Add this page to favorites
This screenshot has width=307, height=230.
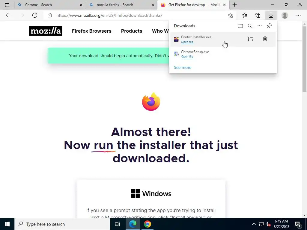(231, 15)
